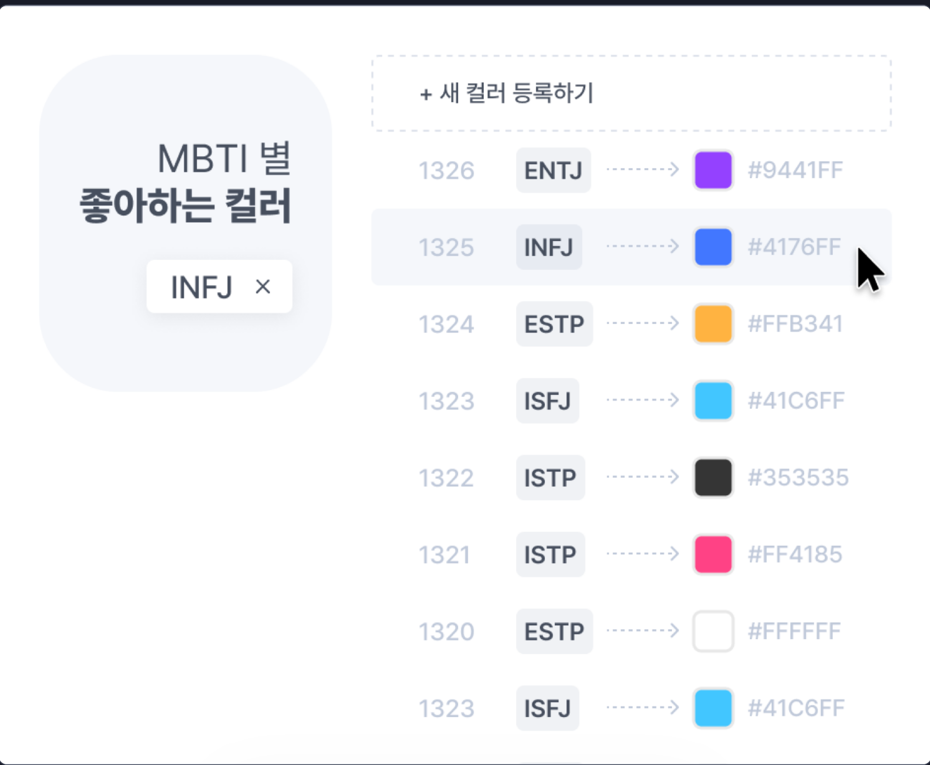Viewport: 930px width, 765px height.
Task: Select the ISTP tag in row 1321
Action: click(x=550, y=554)
